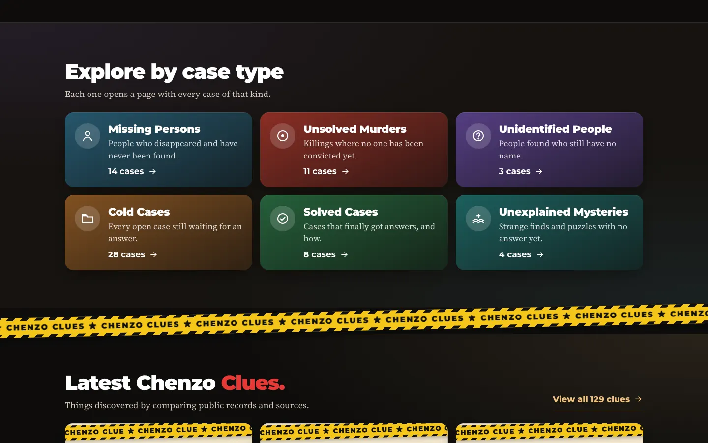Click 'Things discovered by comparing public records' text
Screen dimensions: 708x443
point(187,405)
